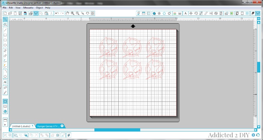Switch to the Hunger Games HTV tab

(49, 126)
